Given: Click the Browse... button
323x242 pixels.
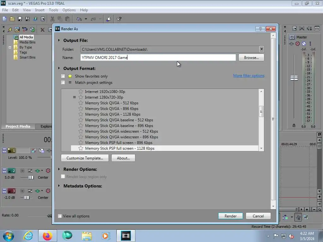Looking at the screenshot, I should (x=251, y=58).
